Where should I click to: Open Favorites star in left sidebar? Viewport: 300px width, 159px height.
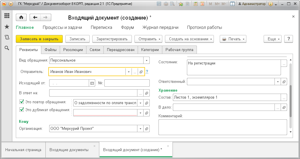[7, 27]
